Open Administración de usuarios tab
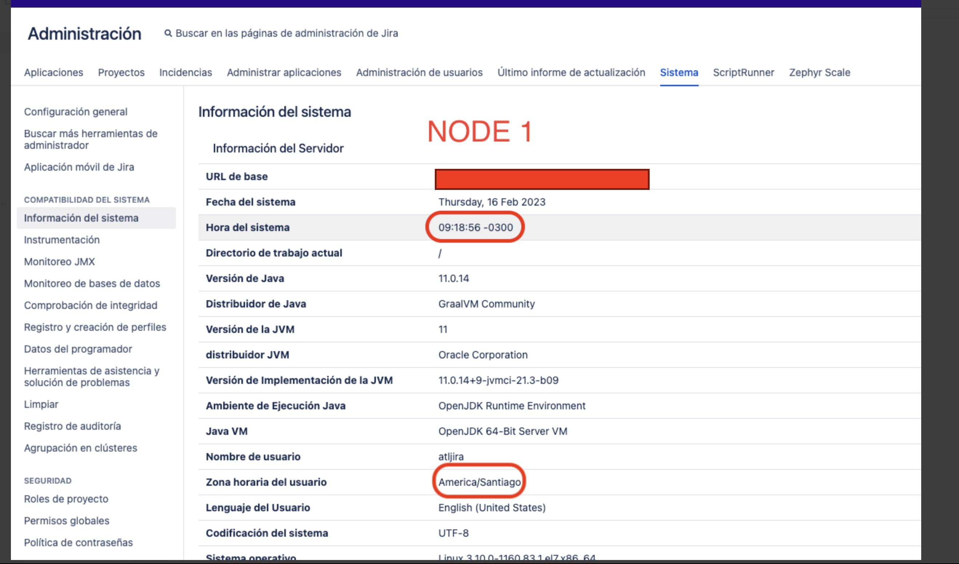This screenshot has height=564, width=959. coord(419,72)
